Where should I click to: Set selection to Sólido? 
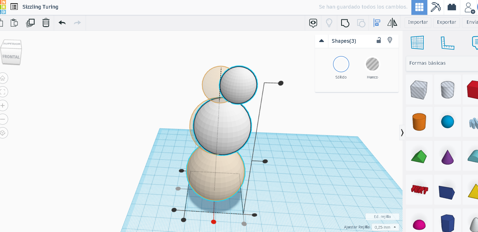coord(341,64)
